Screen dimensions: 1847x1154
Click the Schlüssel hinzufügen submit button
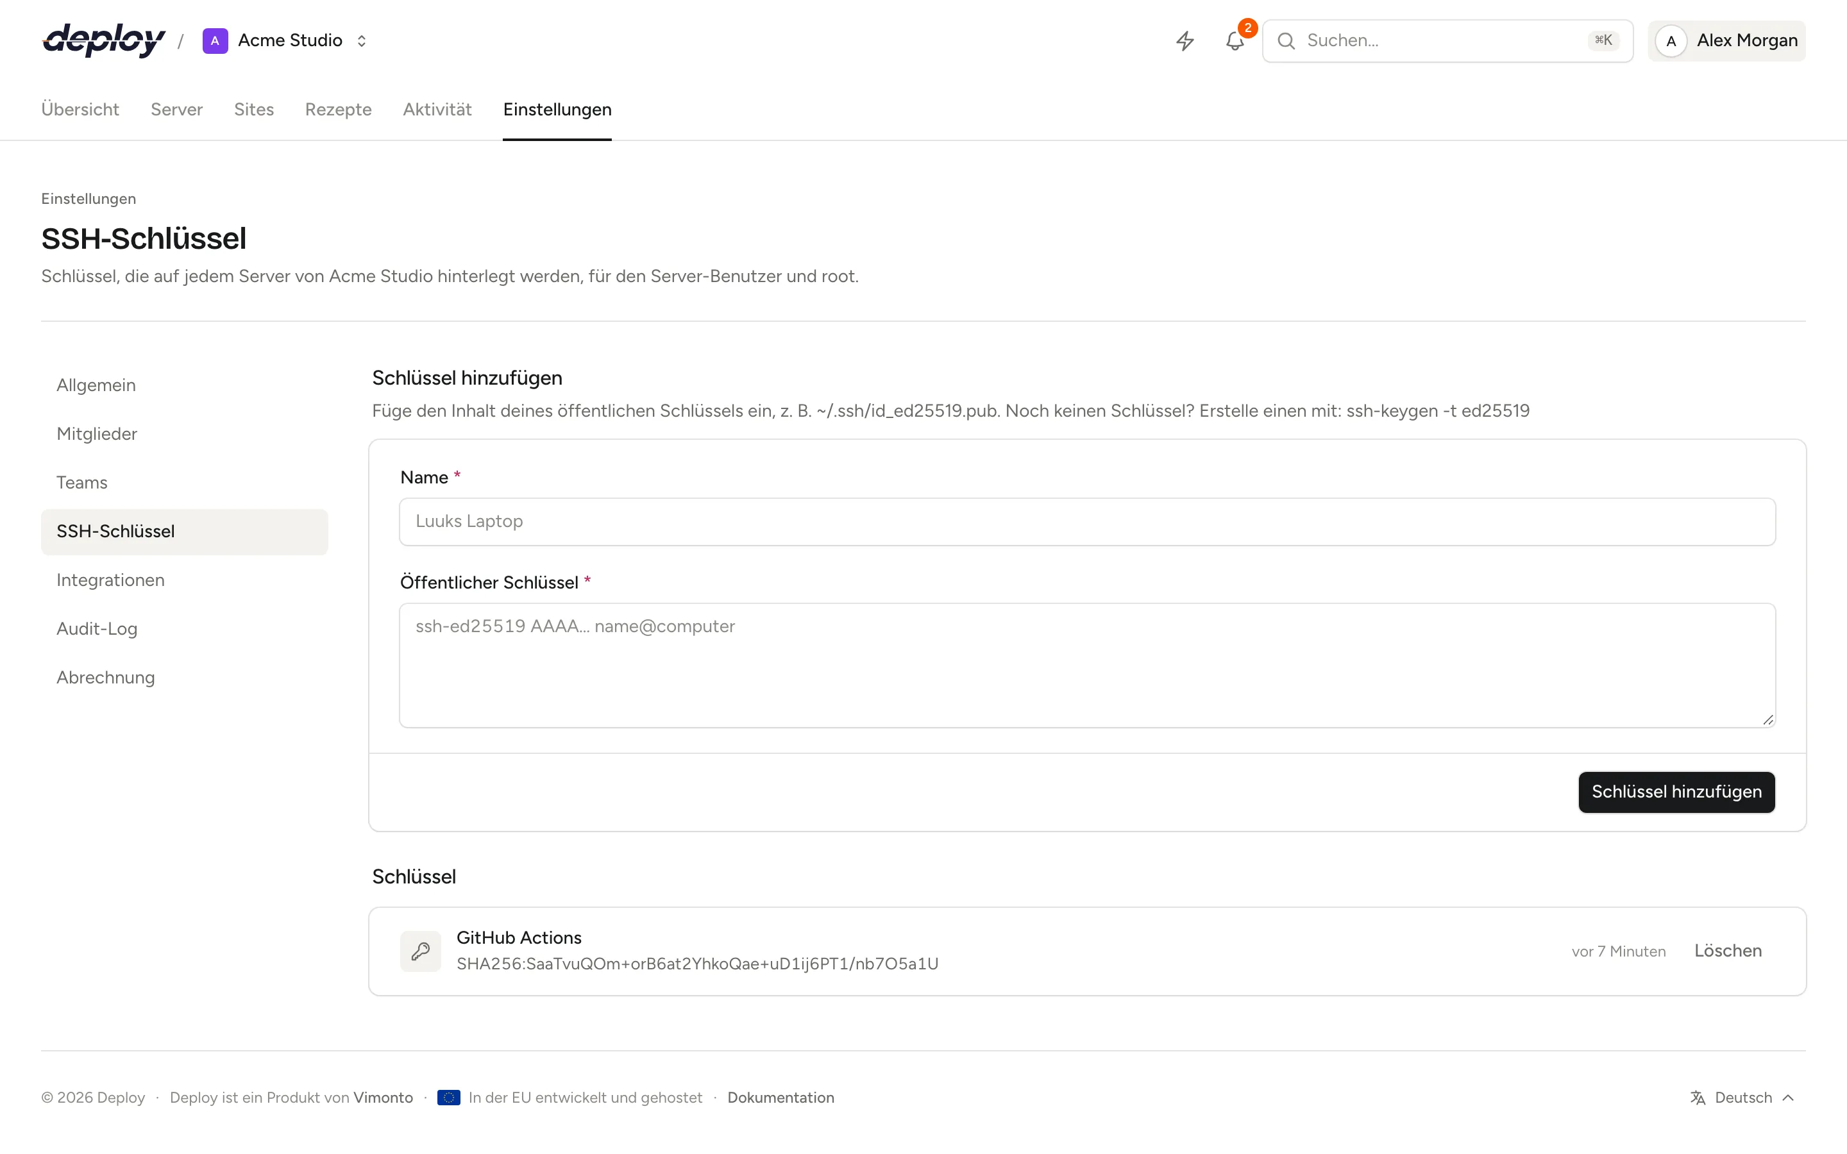(x=1676, y=792)
